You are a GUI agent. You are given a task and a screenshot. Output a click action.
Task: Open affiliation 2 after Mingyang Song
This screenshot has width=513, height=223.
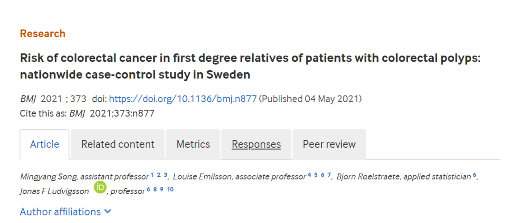[159, 175]
